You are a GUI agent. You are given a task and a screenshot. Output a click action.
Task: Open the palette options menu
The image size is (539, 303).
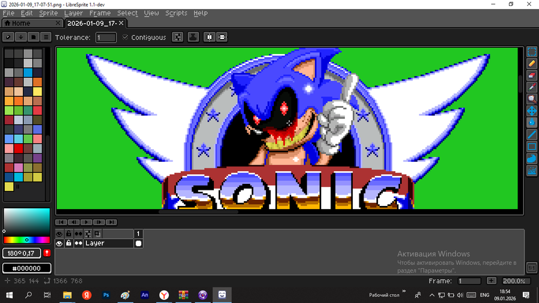46,37
